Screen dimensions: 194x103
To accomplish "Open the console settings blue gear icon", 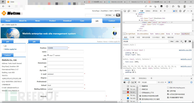I will click(x=191, y=82).
